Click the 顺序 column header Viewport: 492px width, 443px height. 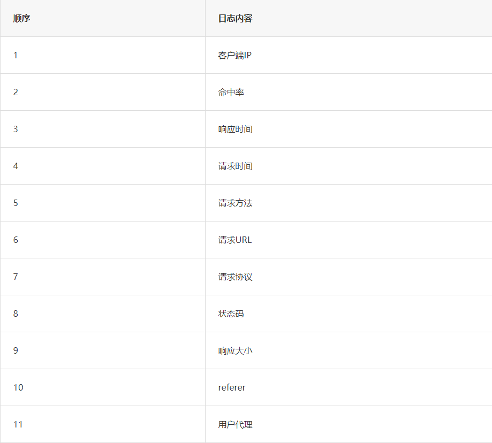click(22, 19)
